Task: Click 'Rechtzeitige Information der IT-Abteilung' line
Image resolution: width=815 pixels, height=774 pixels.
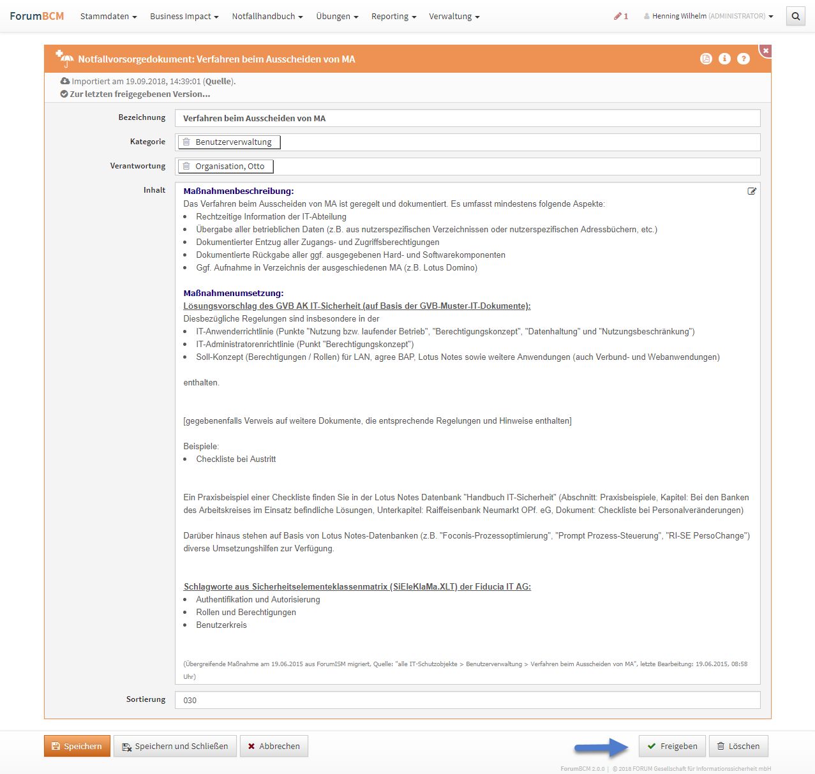Action: point(271,216)
